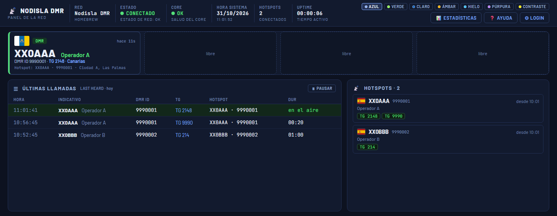Click the system date 31/10/2026
The width and height of the screenshot is (557, 216).
click(233, 13)
